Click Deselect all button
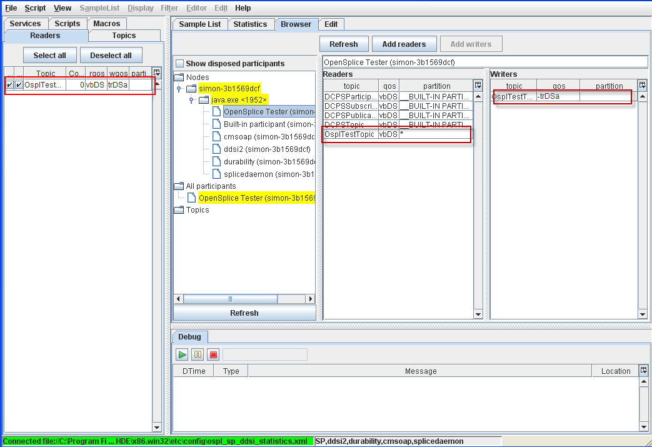This screenshot has width=652, height=447. coord(111,55)
